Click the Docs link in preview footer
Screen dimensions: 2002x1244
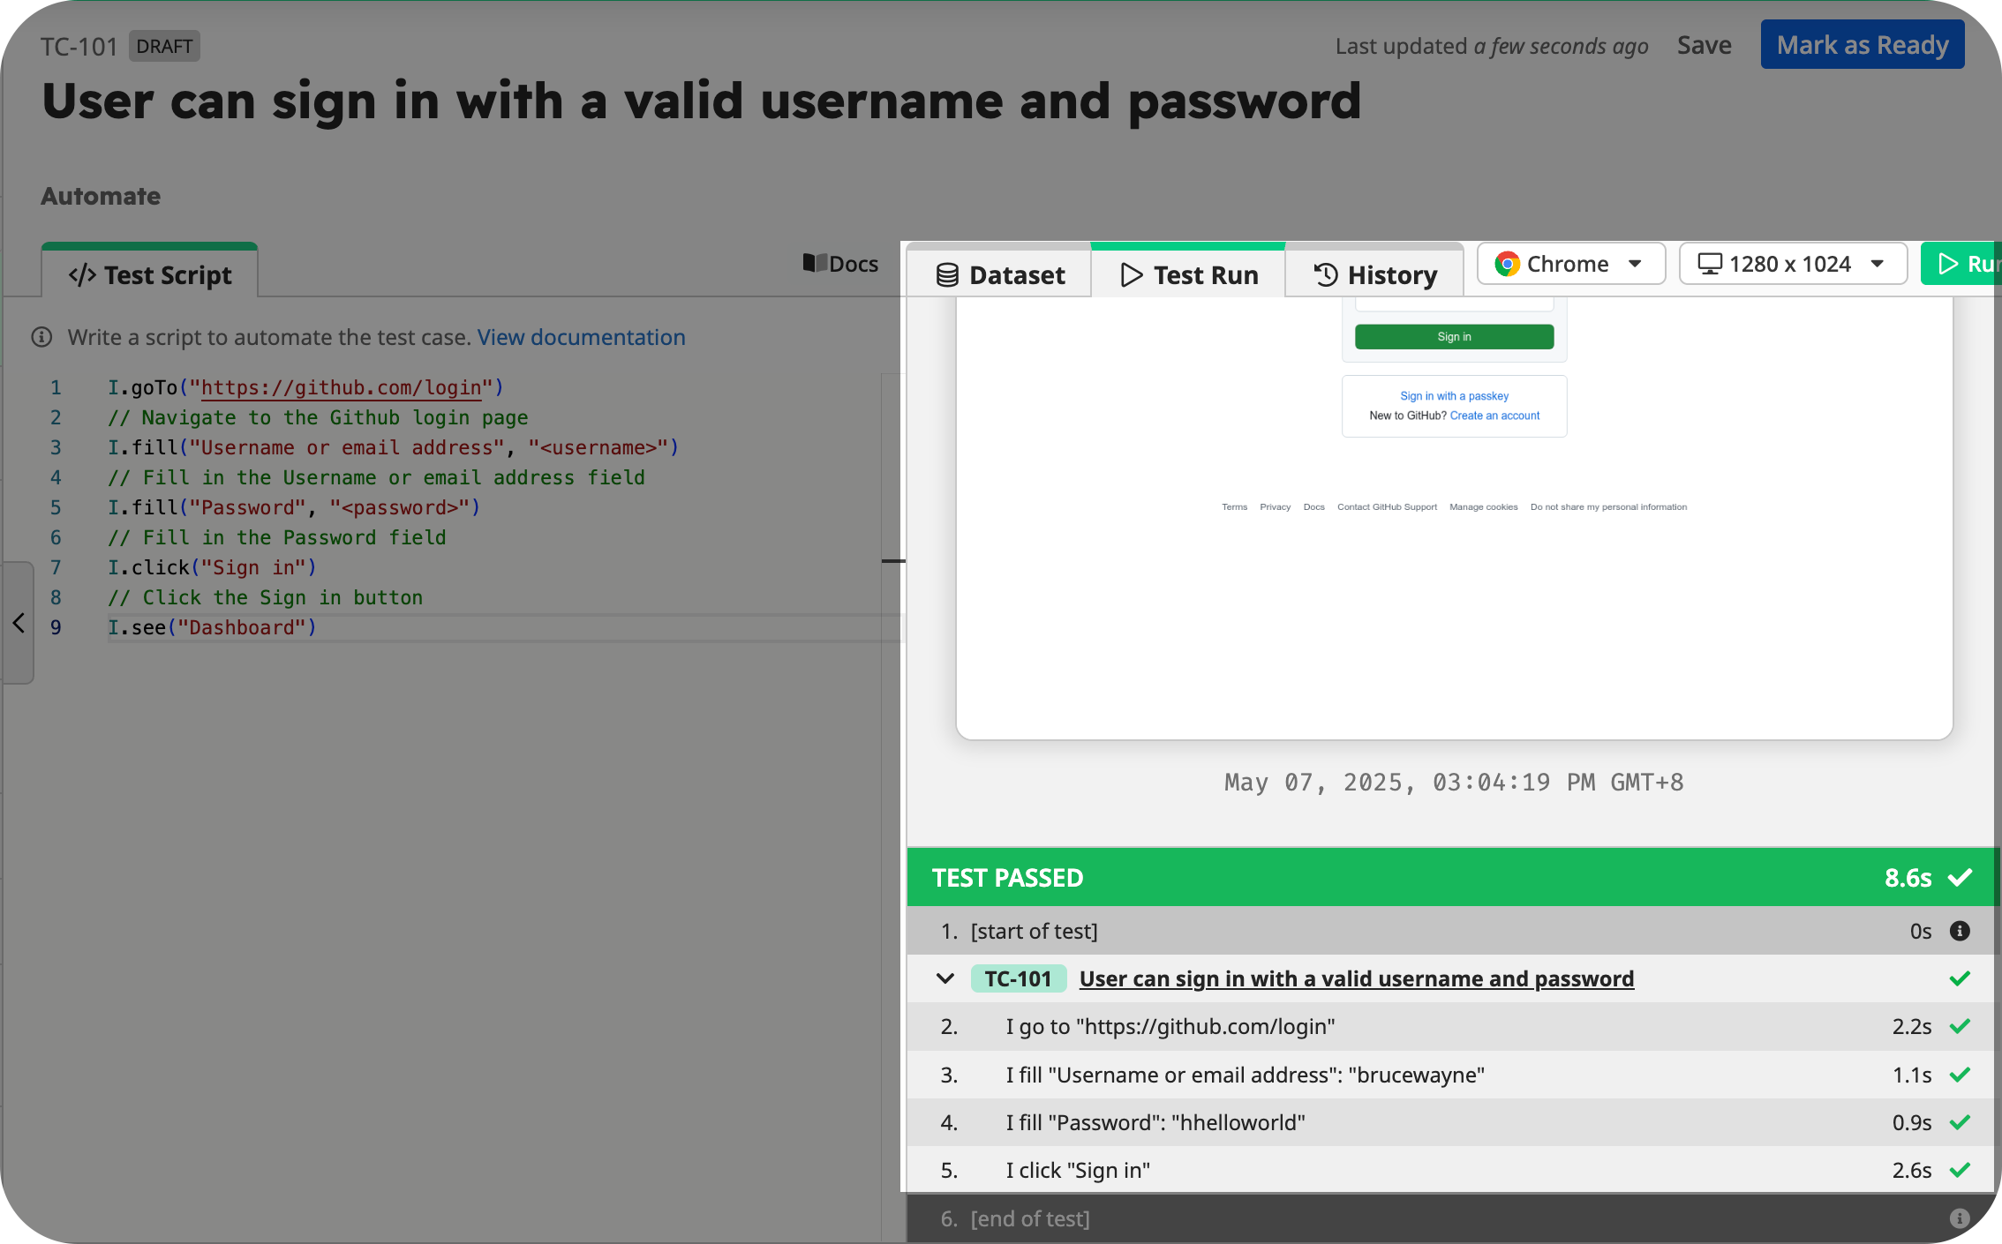(x=1313, y=507)
